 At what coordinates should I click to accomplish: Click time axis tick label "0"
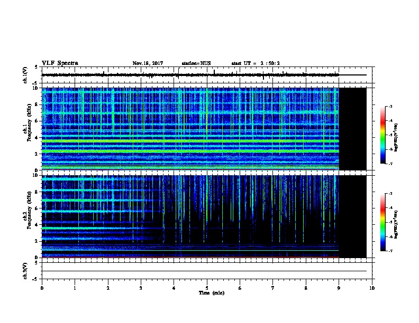[42, 288]
